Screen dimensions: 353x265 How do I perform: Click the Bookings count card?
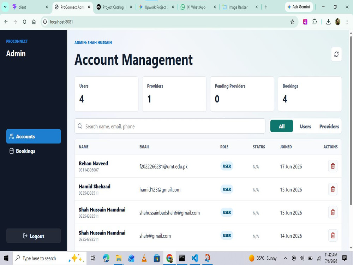pyautogui.click(x=310, y=94)
